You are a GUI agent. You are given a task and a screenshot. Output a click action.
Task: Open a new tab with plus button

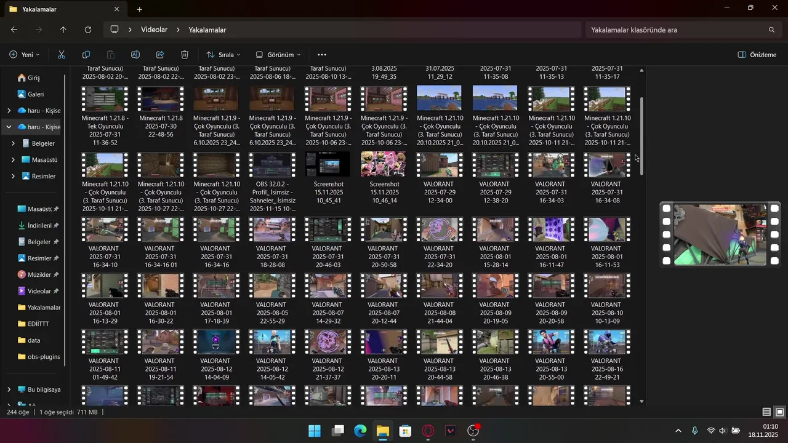(x=139, y=9)
